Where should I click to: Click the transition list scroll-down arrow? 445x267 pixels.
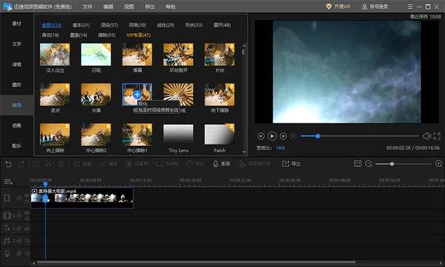pyautogui.click(x=244, y=152)
